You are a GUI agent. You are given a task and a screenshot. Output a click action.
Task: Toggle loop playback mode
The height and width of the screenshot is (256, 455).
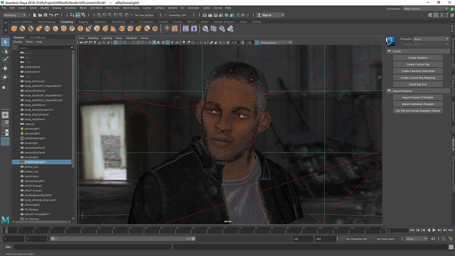click(433, 239)
